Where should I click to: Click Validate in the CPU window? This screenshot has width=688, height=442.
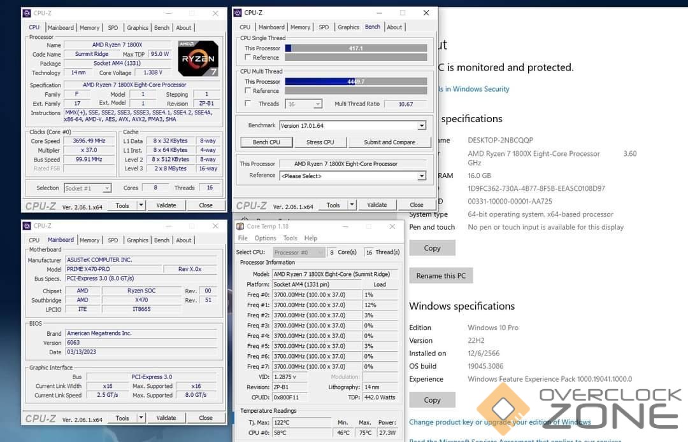click(166, 205)
